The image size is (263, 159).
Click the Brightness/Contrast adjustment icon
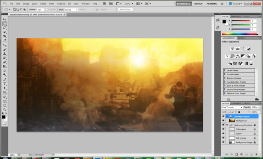233,49
